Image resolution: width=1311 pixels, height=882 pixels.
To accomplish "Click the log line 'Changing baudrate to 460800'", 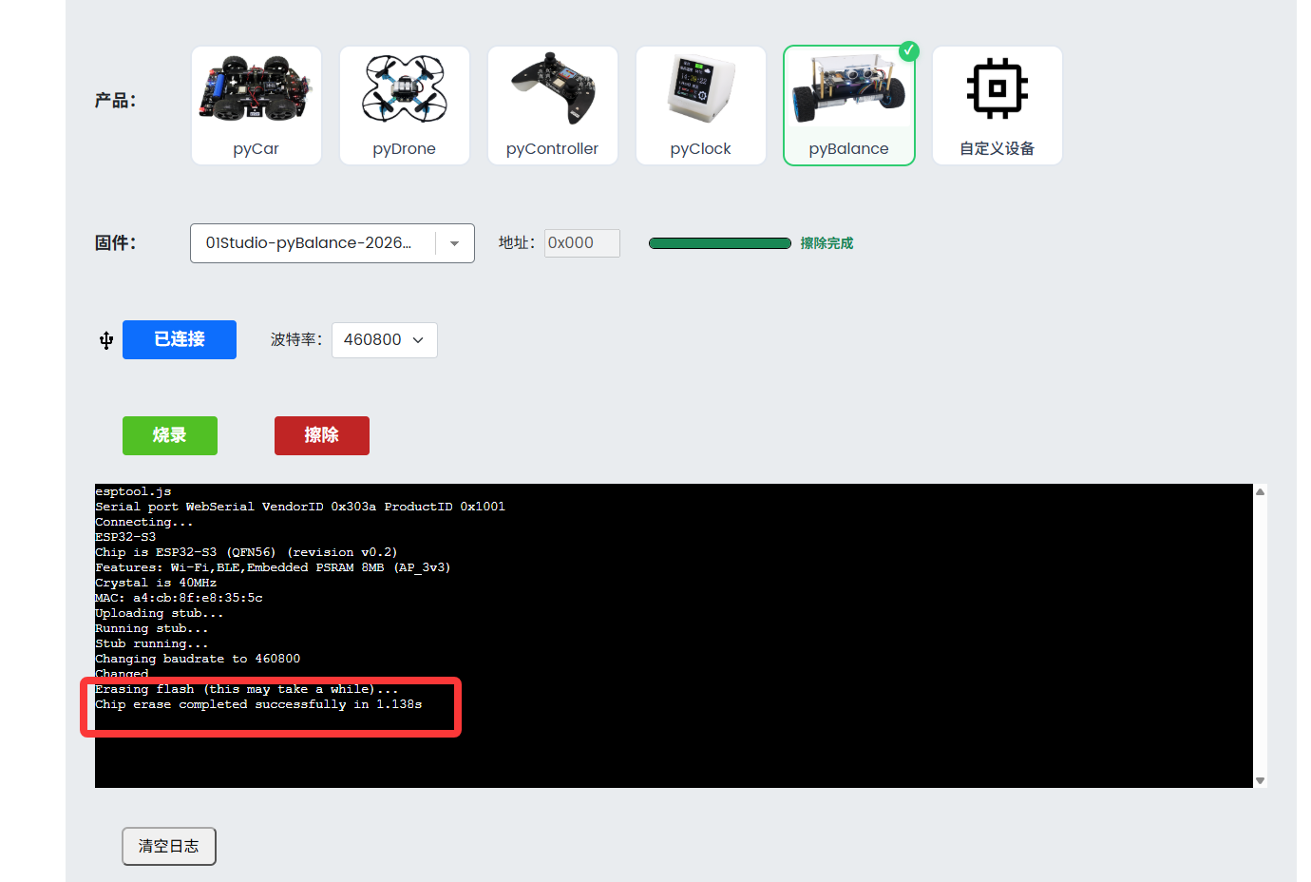I will 198,659.
